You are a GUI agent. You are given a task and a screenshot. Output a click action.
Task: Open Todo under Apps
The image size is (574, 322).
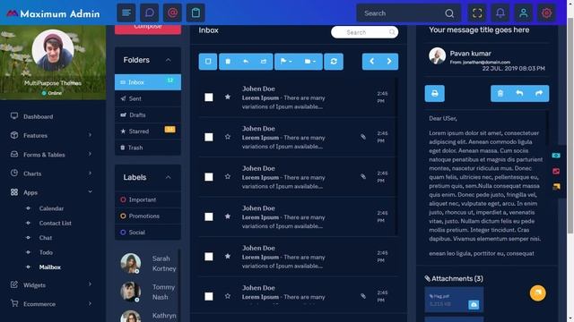point(46,252)
